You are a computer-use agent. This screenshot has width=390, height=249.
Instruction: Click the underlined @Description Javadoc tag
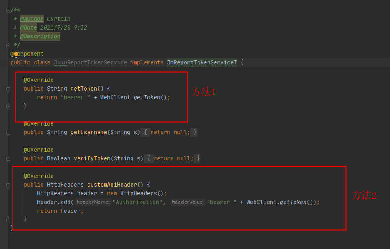point(40,36)
